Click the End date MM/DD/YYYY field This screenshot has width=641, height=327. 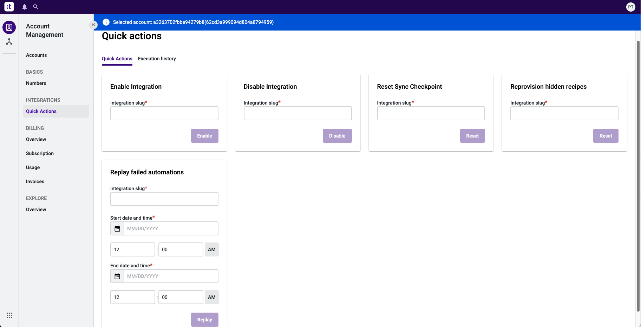point(171,276)
